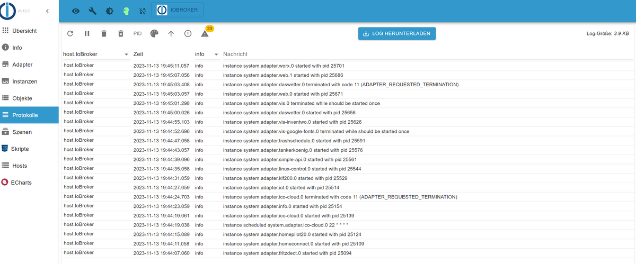The width and height of the screenshot is (636, 264).
Task: Select the worx.0 started pid 25701 row
Action: click(x=347, y=66)
